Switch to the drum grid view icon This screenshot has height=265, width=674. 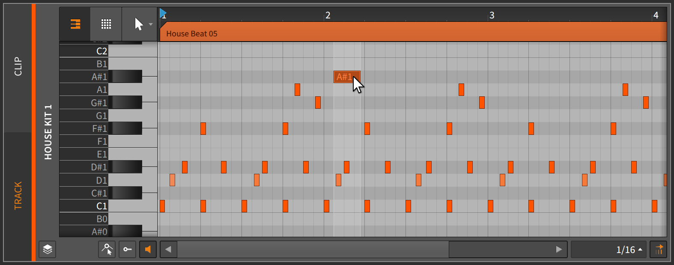(106, 24)
